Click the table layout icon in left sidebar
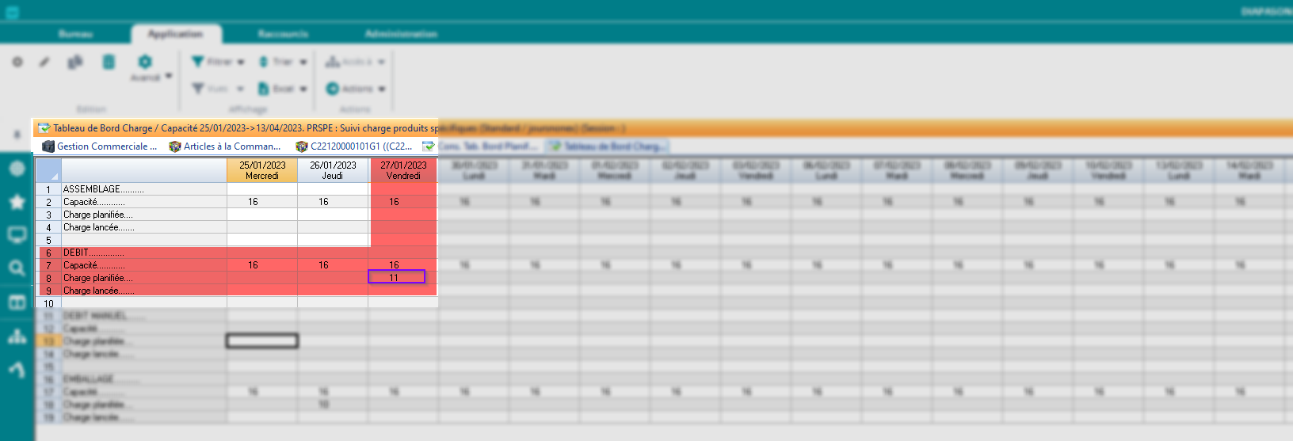 click(17, 302)
